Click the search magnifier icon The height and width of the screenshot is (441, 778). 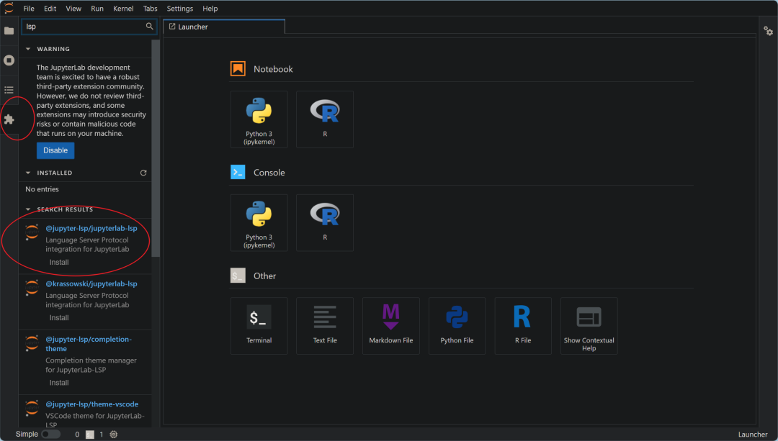point(149,27)
